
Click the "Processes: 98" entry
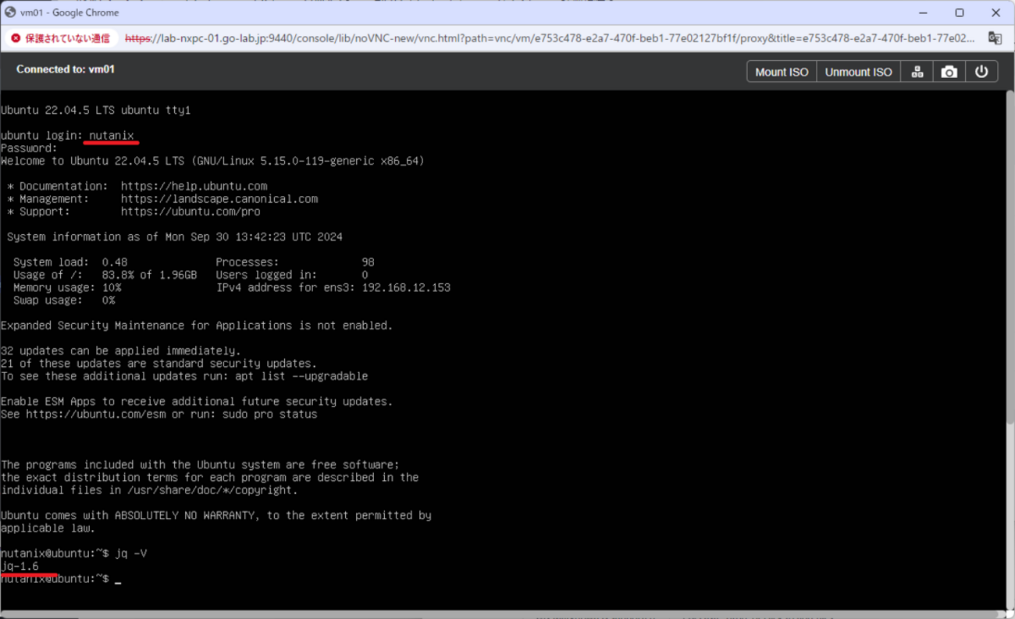[295, 262]
